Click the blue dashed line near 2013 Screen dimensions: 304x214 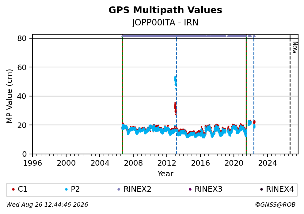(x=177, y=95)
